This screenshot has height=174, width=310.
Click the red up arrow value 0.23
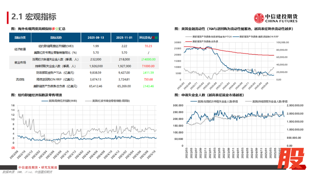pyautogui.click(x=148, y=46)
